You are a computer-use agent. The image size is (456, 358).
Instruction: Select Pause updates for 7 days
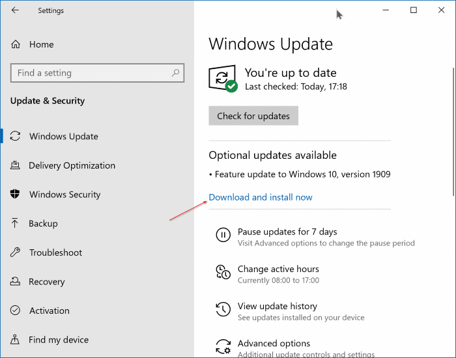(287, 232)
